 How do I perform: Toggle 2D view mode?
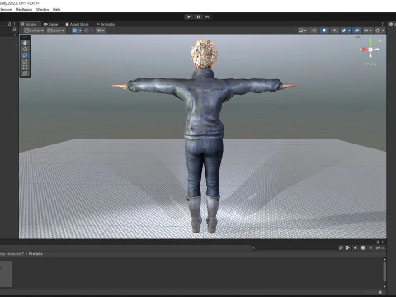pyautogui.click(x=314, y=31)
